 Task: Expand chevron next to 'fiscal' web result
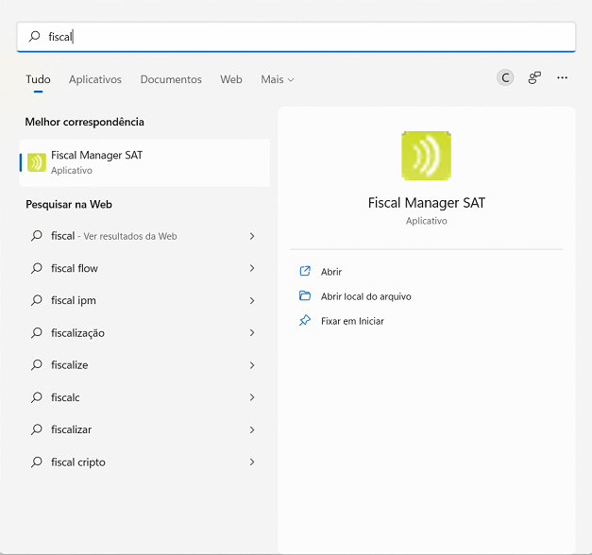[x=252, y=236]
